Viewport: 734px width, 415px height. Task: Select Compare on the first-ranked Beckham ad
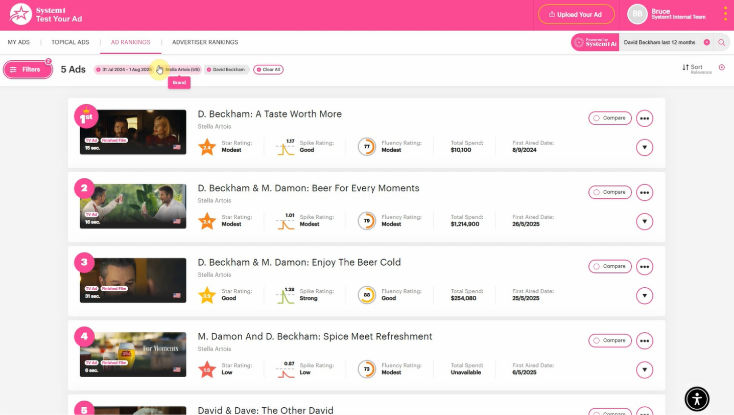[609, 118]
